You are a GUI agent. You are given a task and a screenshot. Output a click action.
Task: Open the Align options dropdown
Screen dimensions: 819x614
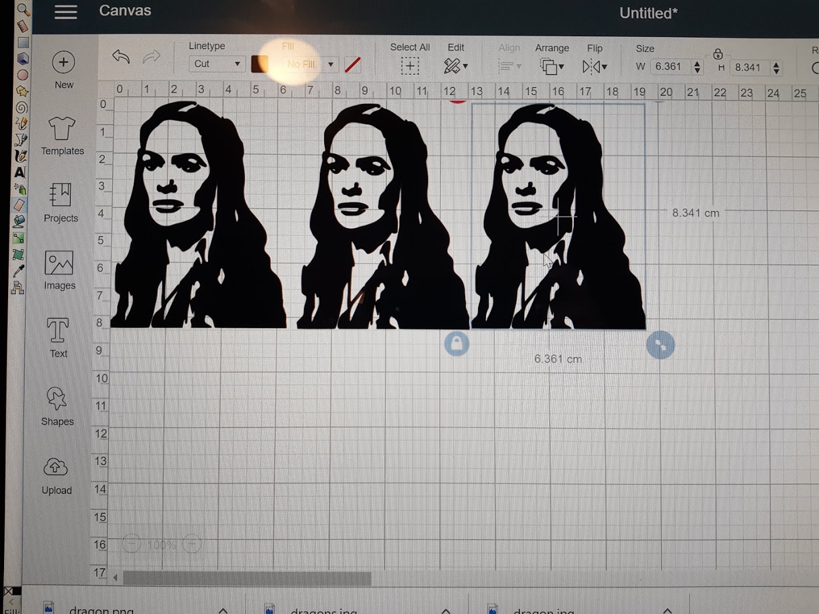(510, 66)
